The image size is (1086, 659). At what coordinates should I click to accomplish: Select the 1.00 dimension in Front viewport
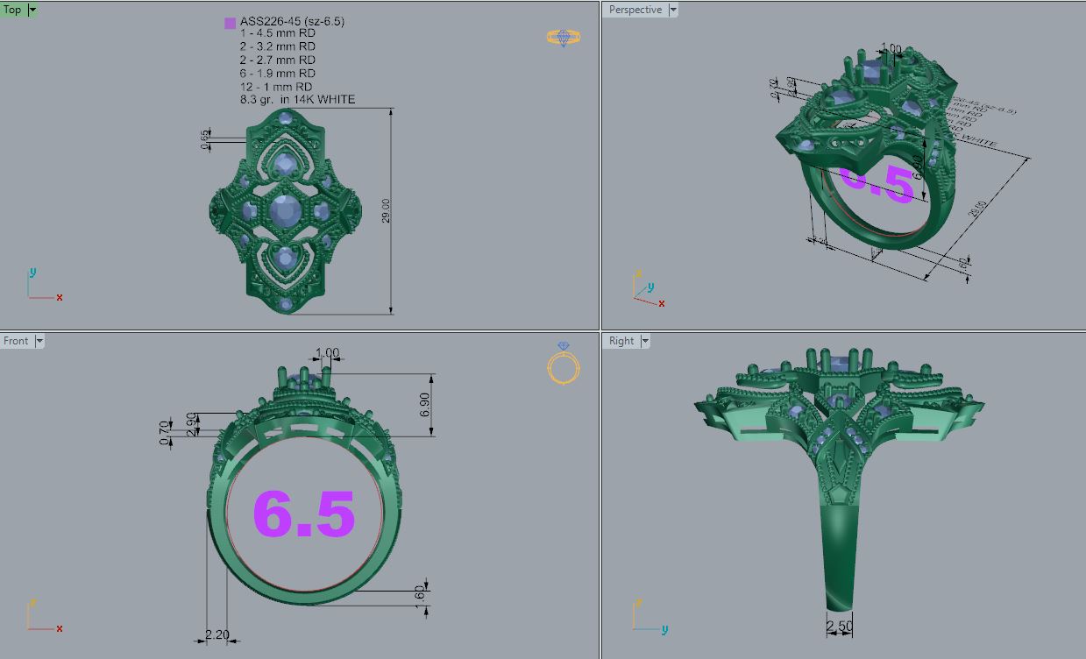click(327, 353)
